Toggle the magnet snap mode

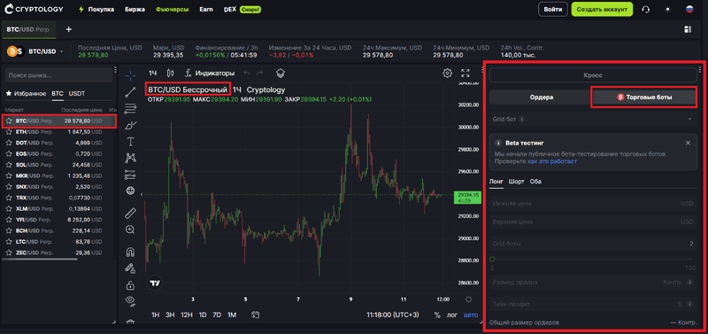point(130,252)
